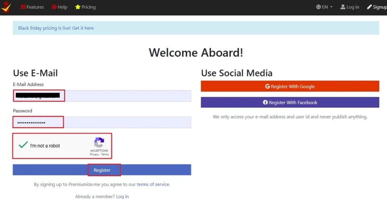Open the reCAPTCHA Terms link
Image resolution: width=387 pixels, height=199 pixels.
[105, 154]
